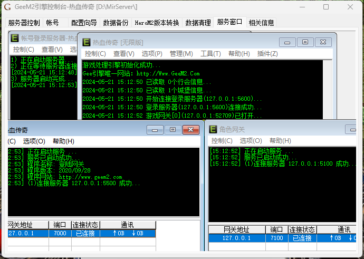
Task: Click 连接状态 column header in login gateway table
Action: pyautogui.click(x=85, y=225)
